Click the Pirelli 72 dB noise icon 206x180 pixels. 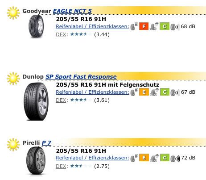pyautogui.click(x=175, y=159)
